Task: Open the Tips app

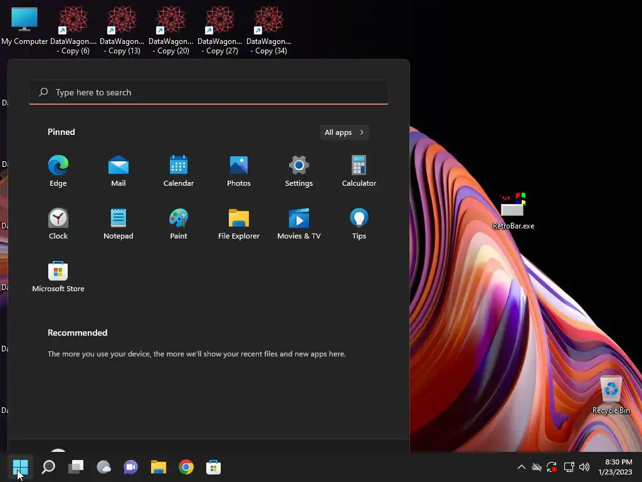Action: 359,224
